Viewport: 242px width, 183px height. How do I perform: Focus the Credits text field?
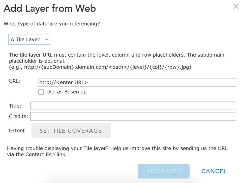(x=133, y=116)
